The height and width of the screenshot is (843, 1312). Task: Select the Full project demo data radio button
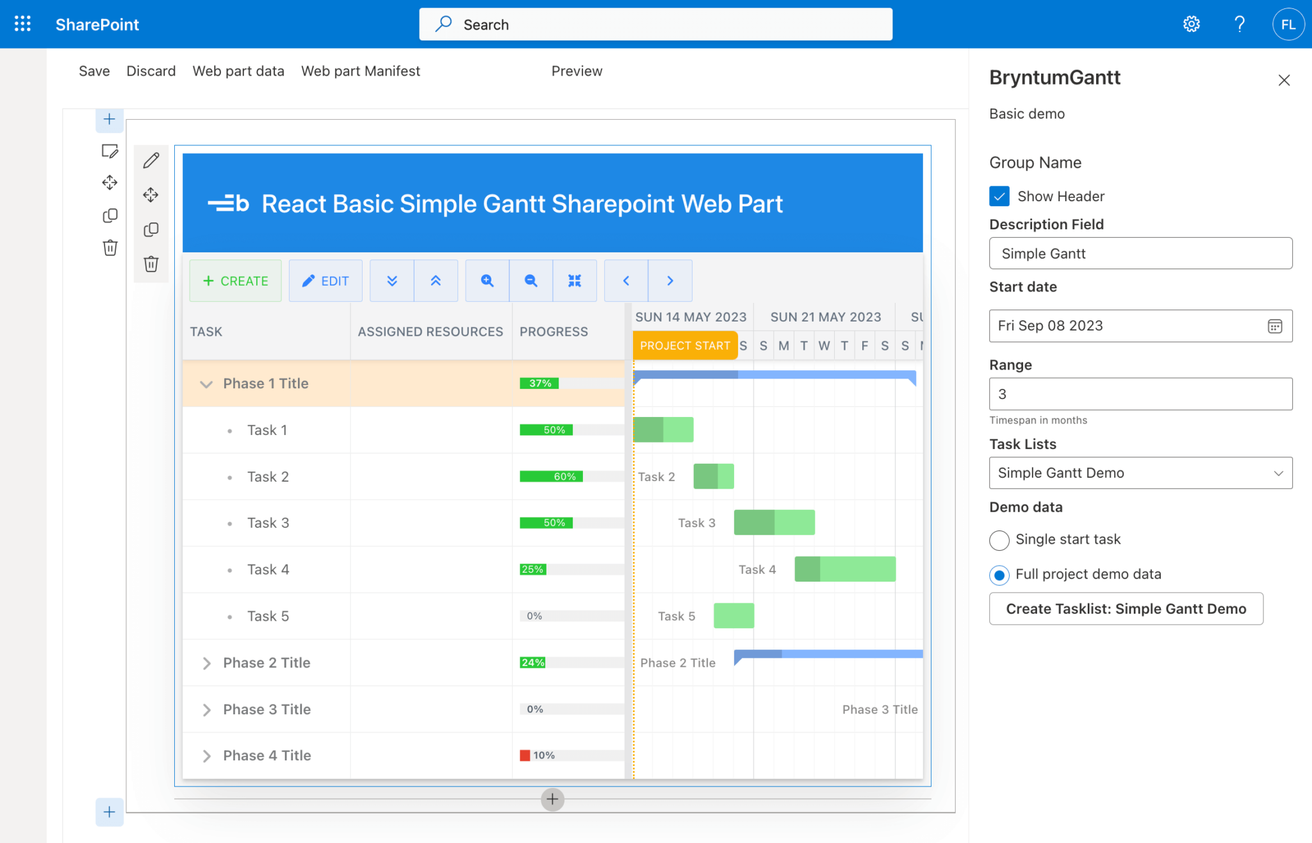pos(999,575)
